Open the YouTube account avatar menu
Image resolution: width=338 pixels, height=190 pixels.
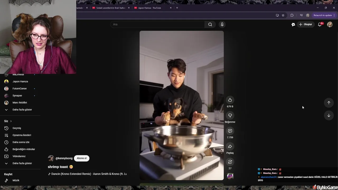coord(330,24)
